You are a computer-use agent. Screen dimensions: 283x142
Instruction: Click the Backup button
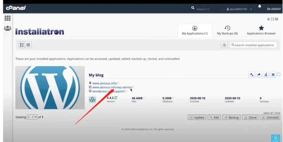[x=232, y=117]
